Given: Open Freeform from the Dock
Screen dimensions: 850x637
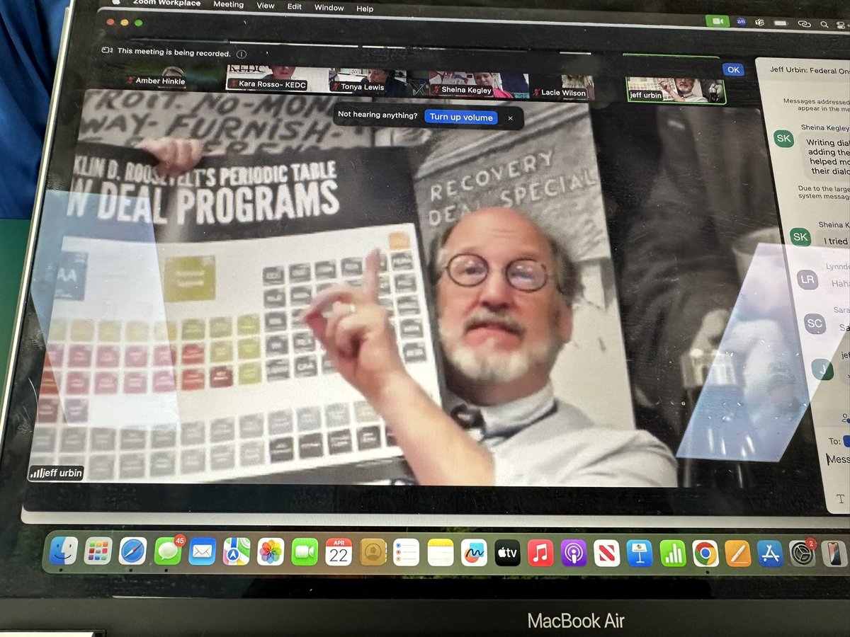Looking at the screenshot, I should pyautogui.click(x=474, y=552).
